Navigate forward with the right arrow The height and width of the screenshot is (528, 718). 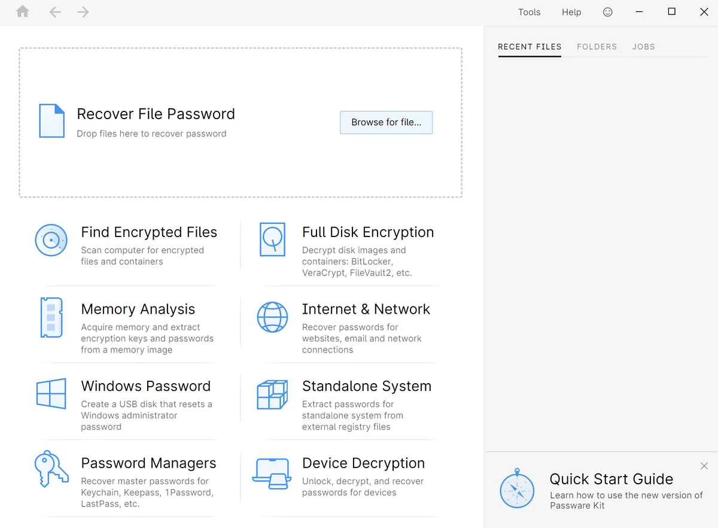coord(83,12)
